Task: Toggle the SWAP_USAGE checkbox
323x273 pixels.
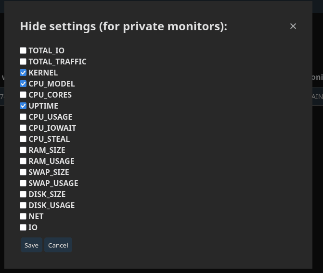Action: click(x=23, y=183)
